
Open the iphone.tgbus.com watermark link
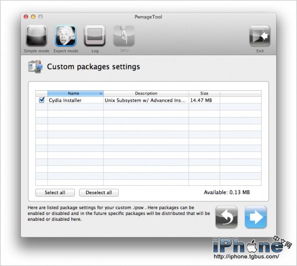point(247,256)
